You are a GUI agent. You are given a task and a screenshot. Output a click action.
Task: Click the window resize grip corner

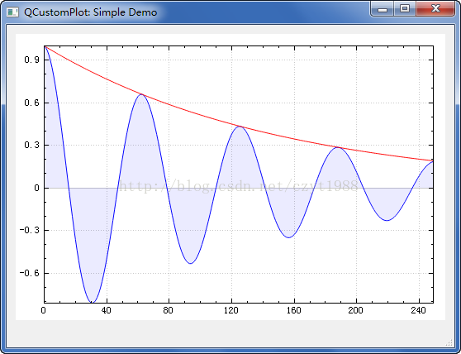449,342
